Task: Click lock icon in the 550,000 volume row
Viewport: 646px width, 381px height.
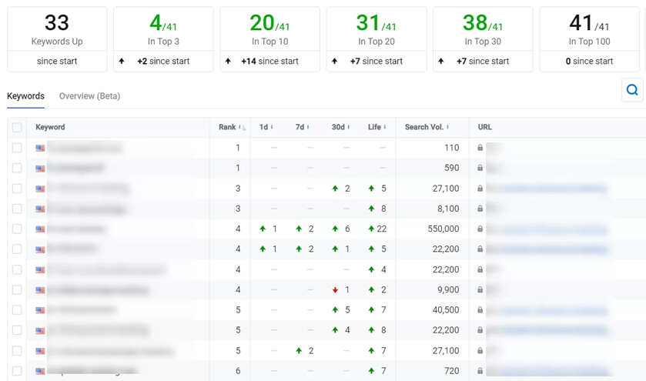Action: coord(480,229)
